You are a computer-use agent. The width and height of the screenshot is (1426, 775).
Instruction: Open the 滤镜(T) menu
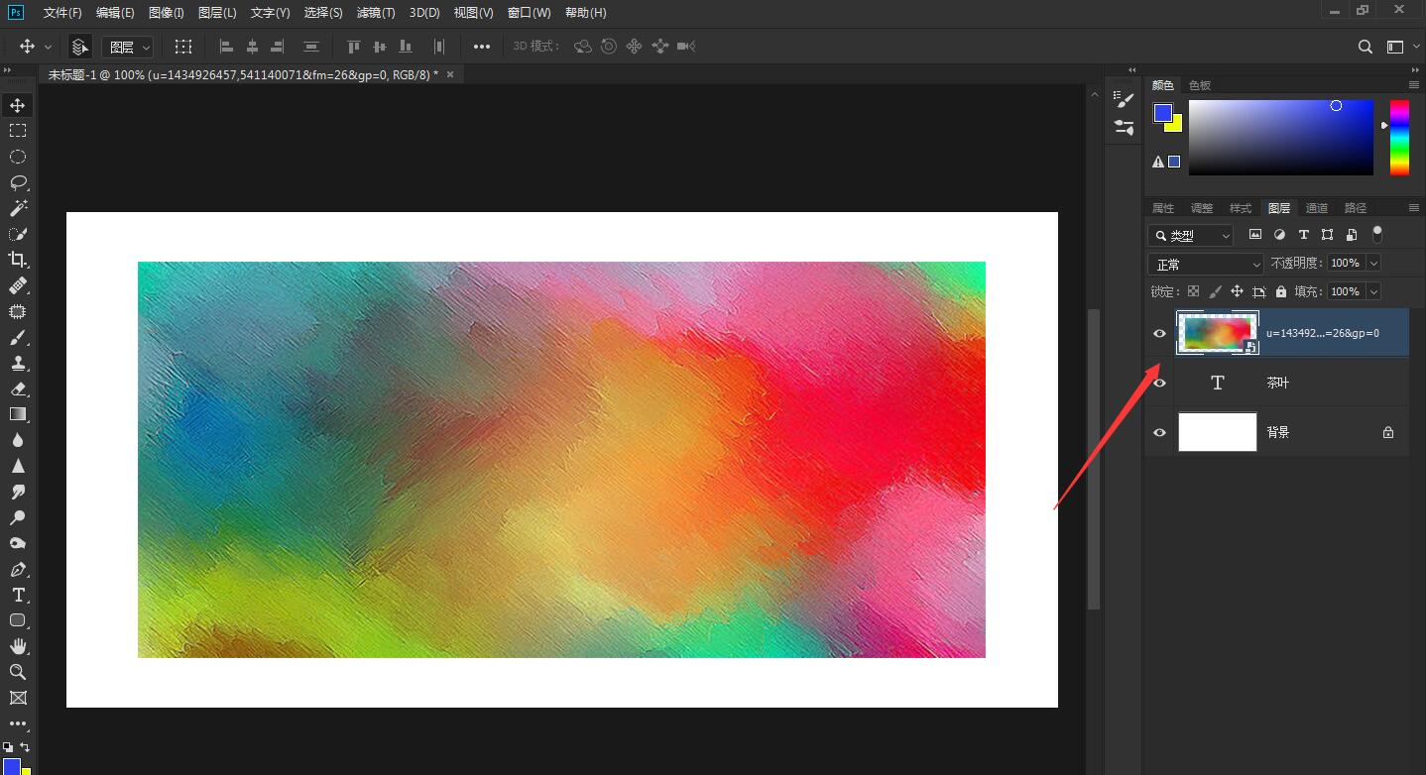coord(376,13)
